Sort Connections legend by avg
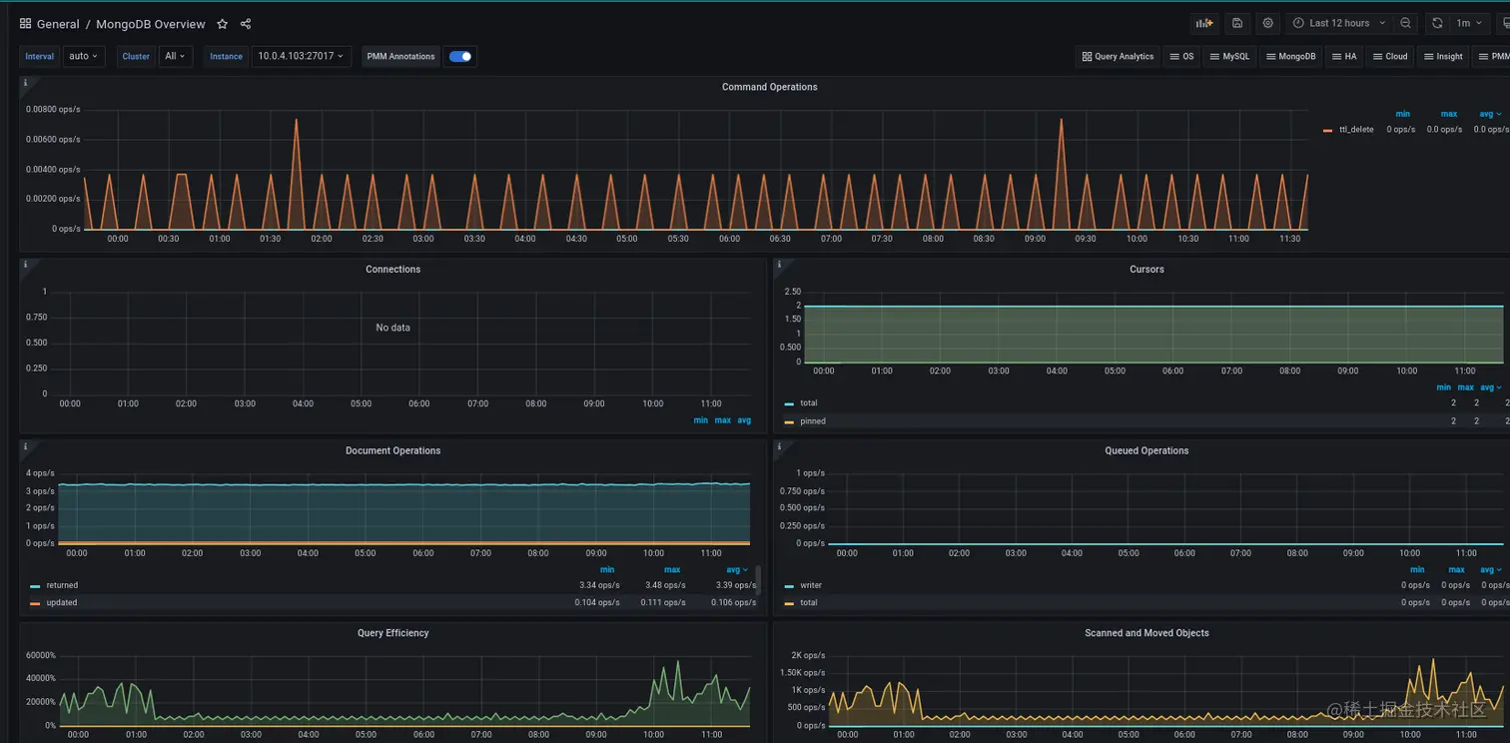Screen dimensions: 1510x743 (744, 420)
